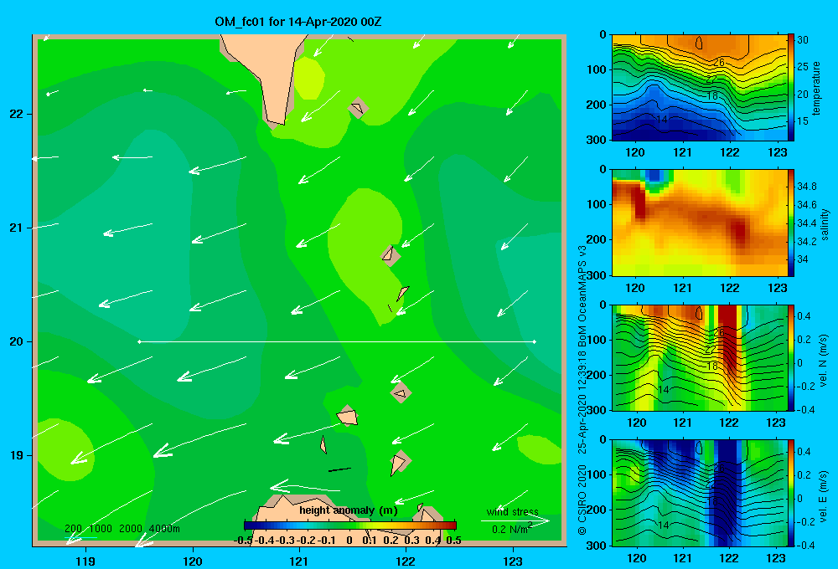Click the main map longitude label 121
Screen dimensions: 838x569
299,561
